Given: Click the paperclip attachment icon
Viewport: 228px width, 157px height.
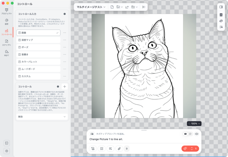Looking at the screenshot, I should (x=119, y=148).
